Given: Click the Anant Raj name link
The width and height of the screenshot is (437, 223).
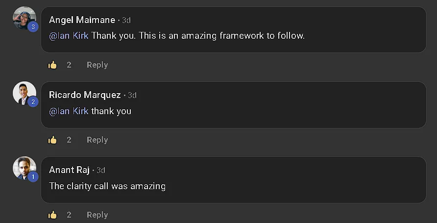Looking at the screenshot, I should click(x=69, y=170).
